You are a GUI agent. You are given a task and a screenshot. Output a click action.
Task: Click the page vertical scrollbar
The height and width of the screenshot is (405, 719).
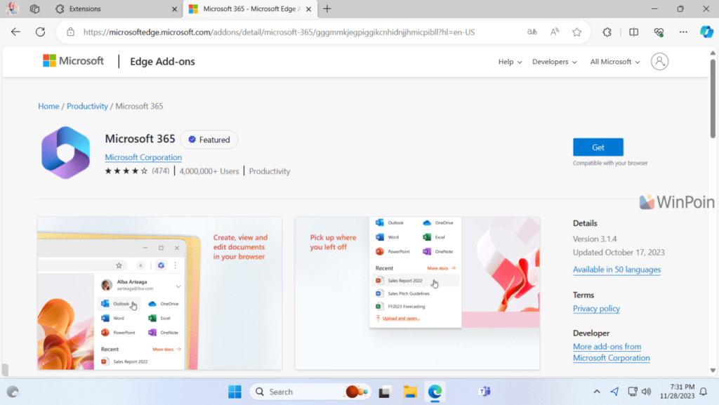[713, 98]
